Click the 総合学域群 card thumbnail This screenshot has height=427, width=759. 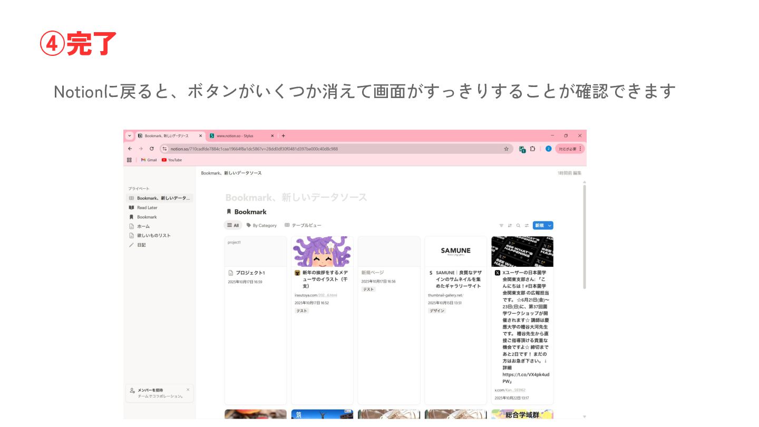coord(522,414)
